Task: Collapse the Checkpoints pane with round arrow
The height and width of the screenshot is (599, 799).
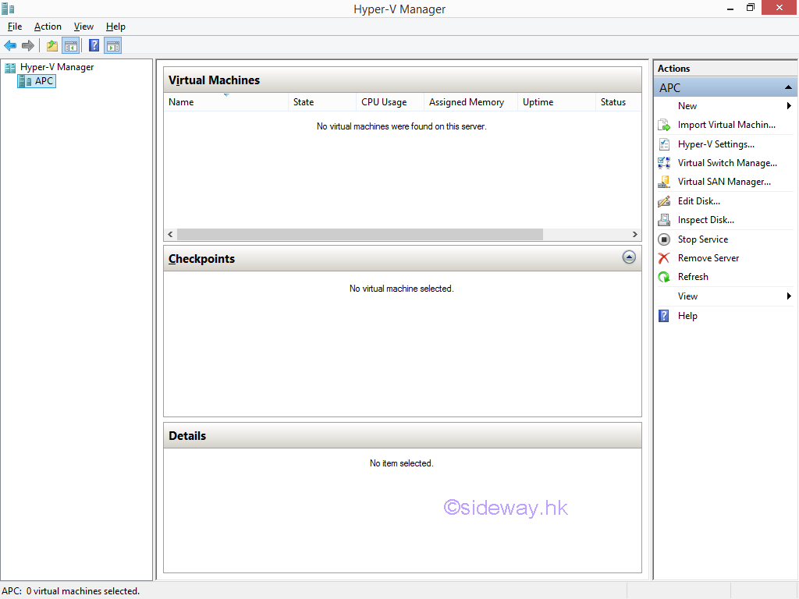Action: click(x=629, y=257)
